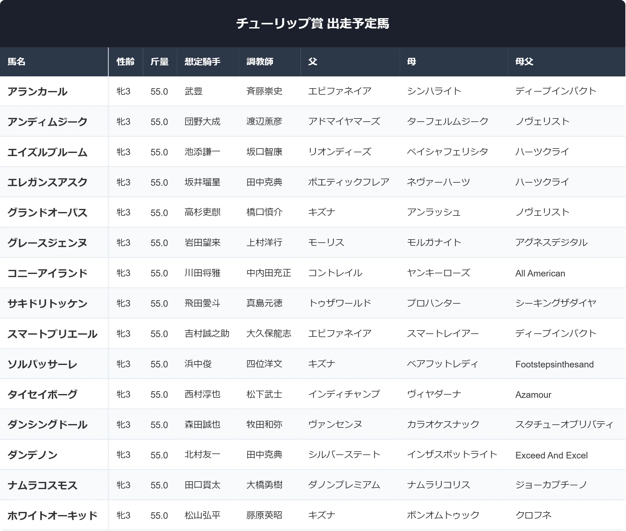Click trainer 斉藤崇史

pos(265,91)
